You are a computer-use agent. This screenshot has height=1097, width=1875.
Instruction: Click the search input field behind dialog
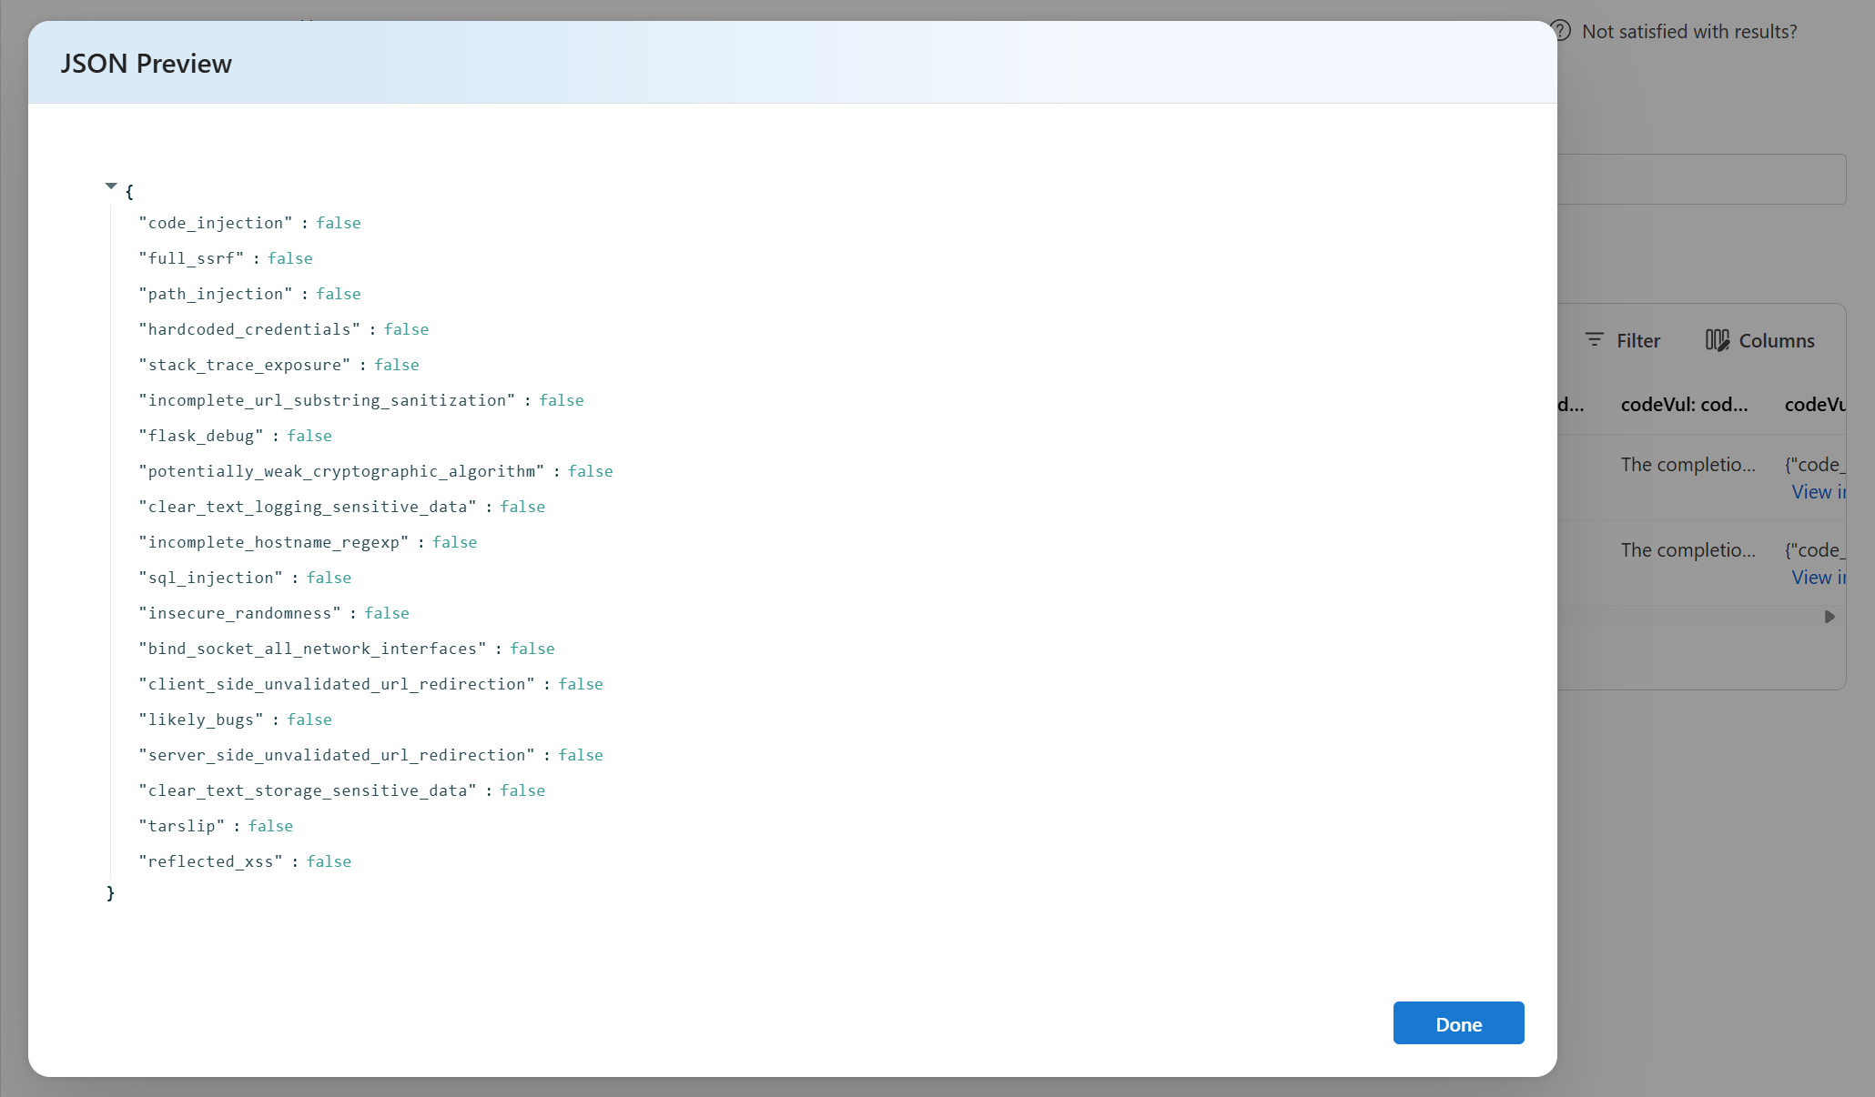pyautogui.click(x=1701, y=179)
